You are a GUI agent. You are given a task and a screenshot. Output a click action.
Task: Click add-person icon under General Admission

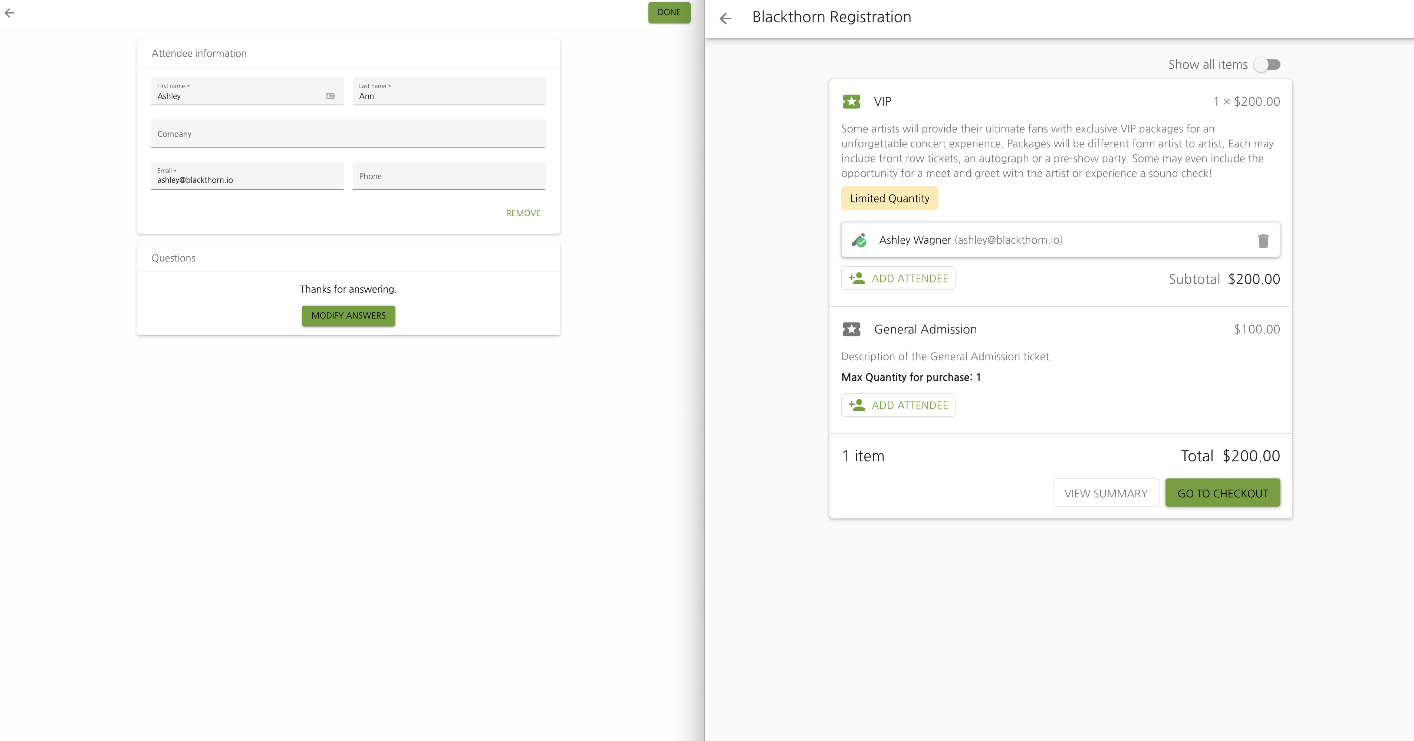(x=857, y=405)
